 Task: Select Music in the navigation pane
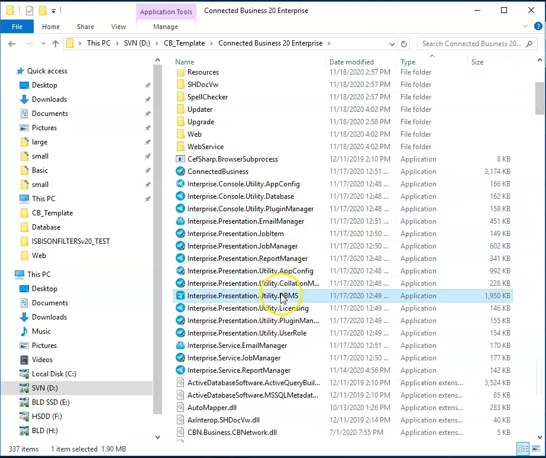click(x=41, y=331)
